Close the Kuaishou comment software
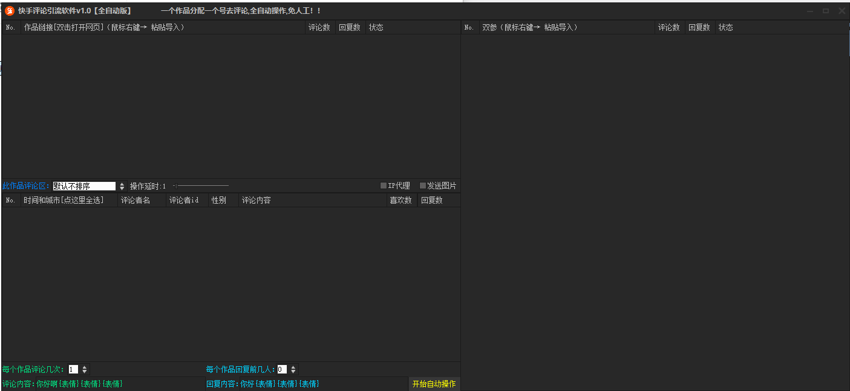 (x=842, y=11)
